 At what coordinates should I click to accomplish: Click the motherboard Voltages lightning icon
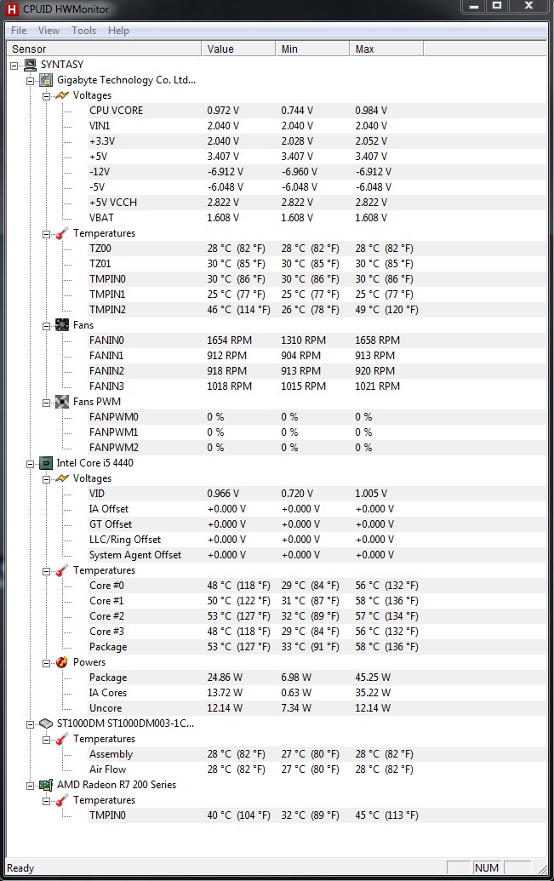click(x=62, y=95)
